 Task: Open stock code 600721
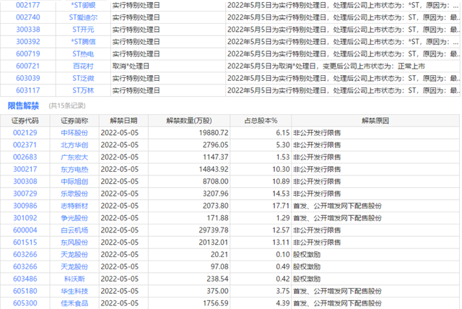28,66
